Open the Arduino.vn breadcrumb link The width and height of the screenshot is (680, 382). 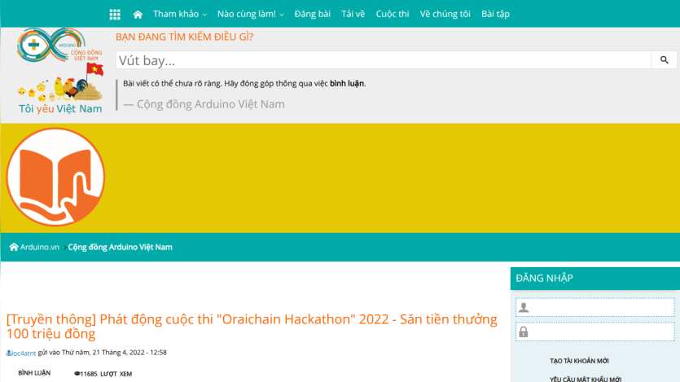click(39, 247)
